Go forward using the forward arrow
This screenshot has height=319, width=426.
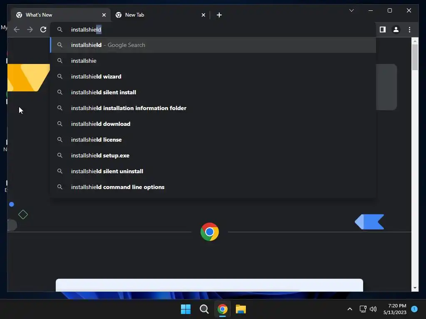click(x=30, y=29)
